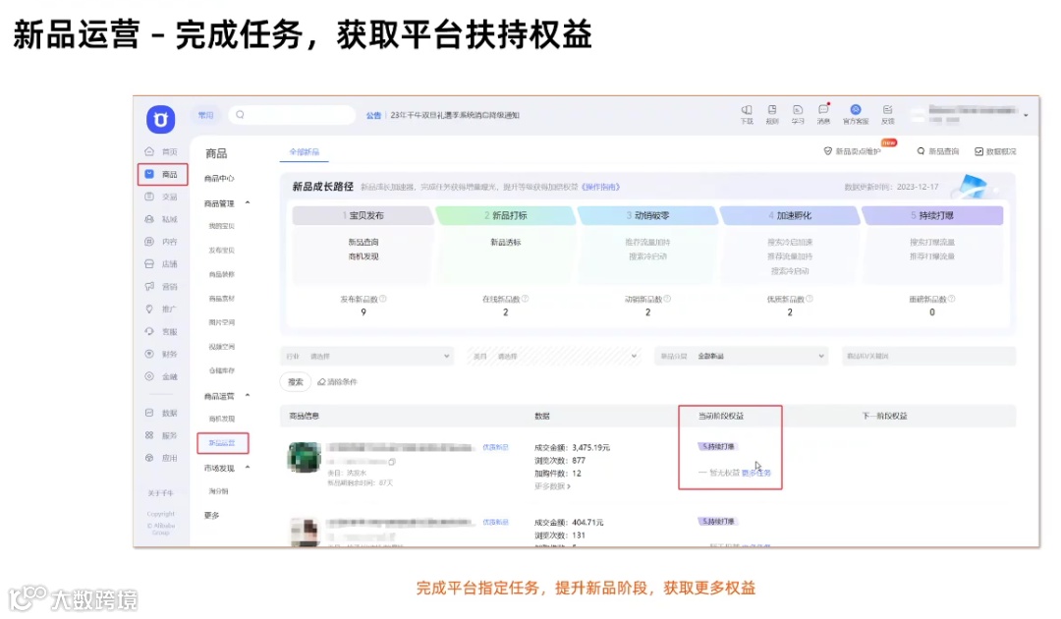Open 首页 home icon in sidebar

149,151
